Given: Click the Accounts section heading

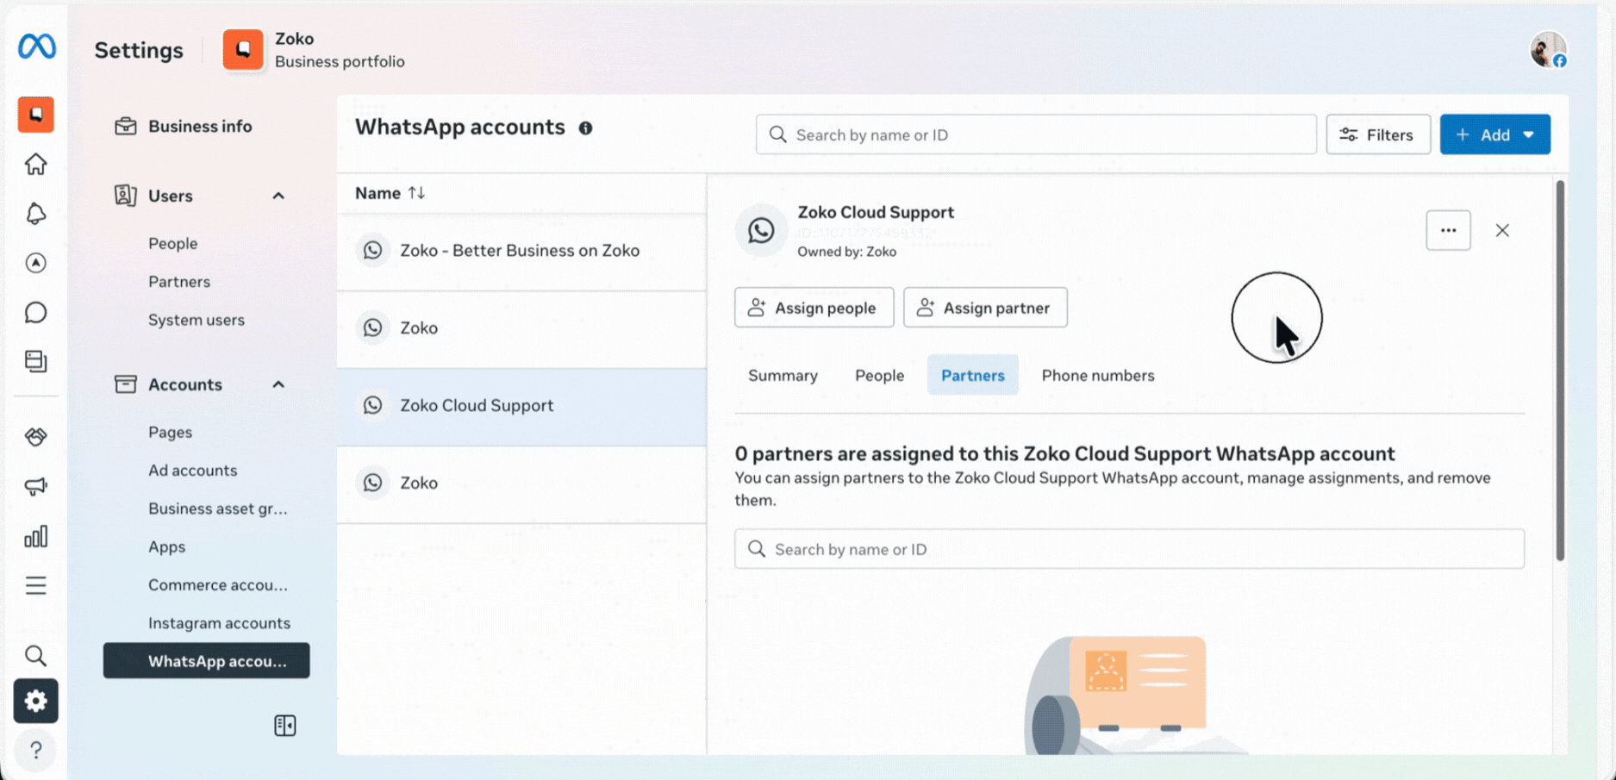Looking at the screenshot, I should pyautogui.click(x=184, y=385).
